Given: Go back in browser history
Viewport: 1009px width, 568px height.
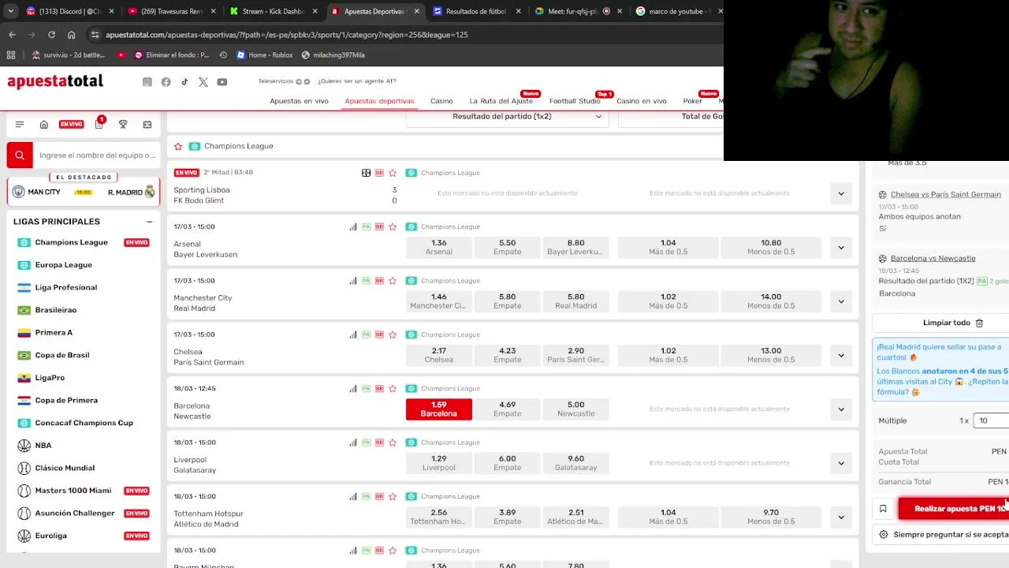Looking at the screenshot, I should [x=12, y=35].
